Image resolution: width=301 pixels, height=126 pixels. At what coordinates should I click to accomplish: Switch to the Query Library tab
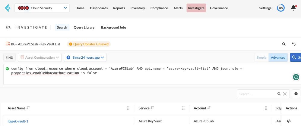tap(84, 27)
